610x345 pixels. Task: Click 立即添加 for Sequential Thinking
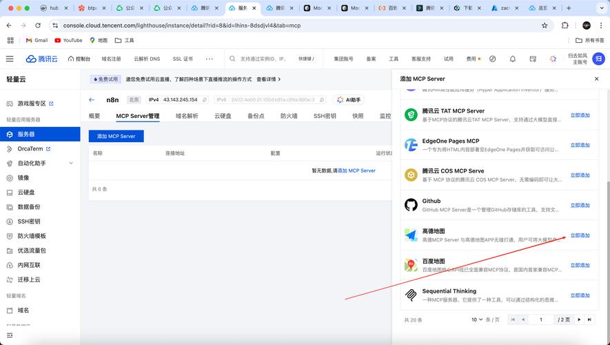(x=580, y=295)
